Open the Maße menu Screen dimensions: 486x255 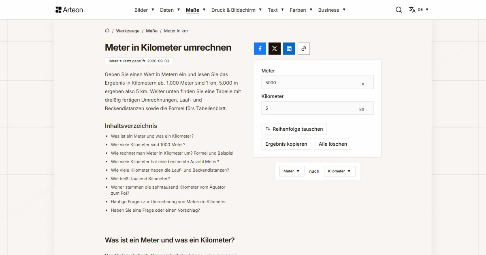tap(196, 10)
